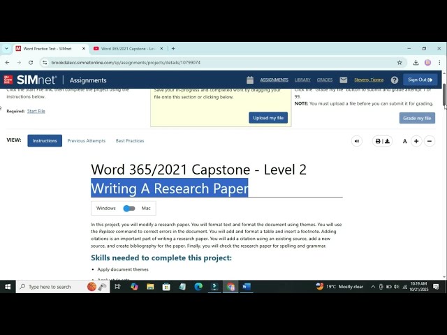Open the mail envelope icon

pos(344,80)
